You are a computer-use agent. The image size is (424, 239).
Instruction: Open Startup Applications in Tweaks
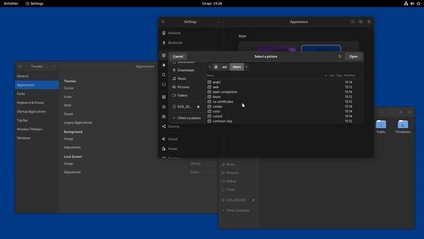pos(37,112)
